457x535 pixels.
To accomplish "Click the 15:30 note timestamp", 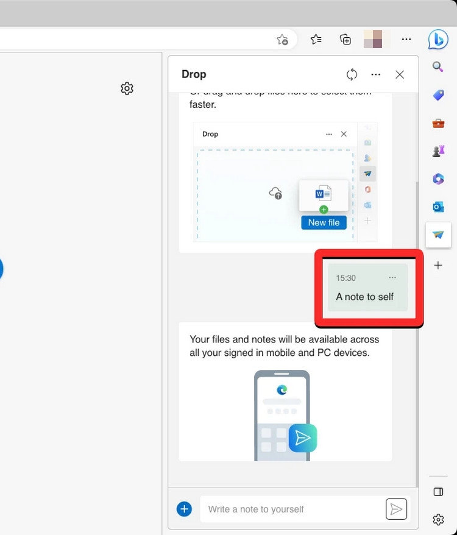I will pos(345,278).
